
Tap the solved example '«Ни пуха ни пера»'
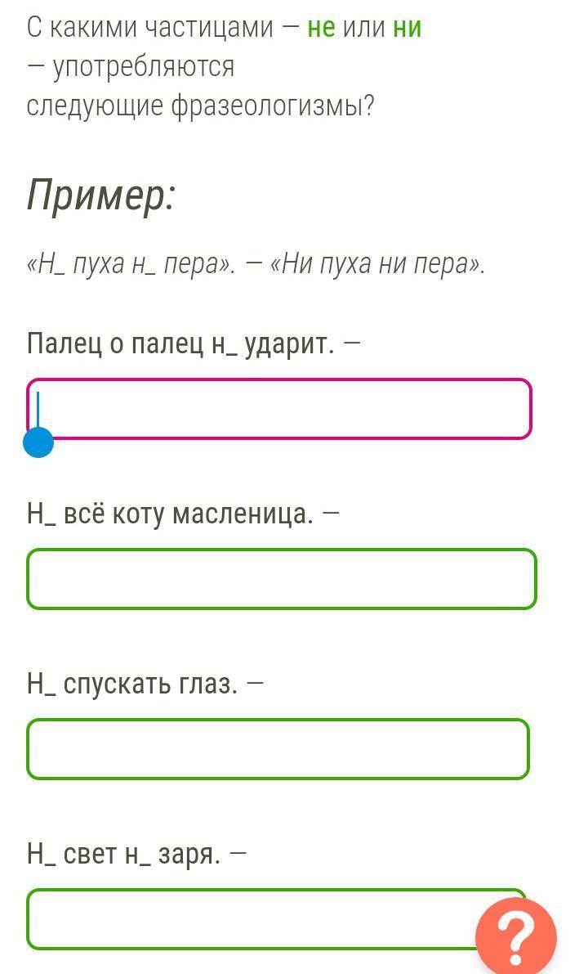376,264
